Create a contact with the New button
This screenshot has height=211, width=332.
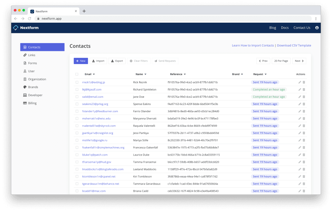81,61
